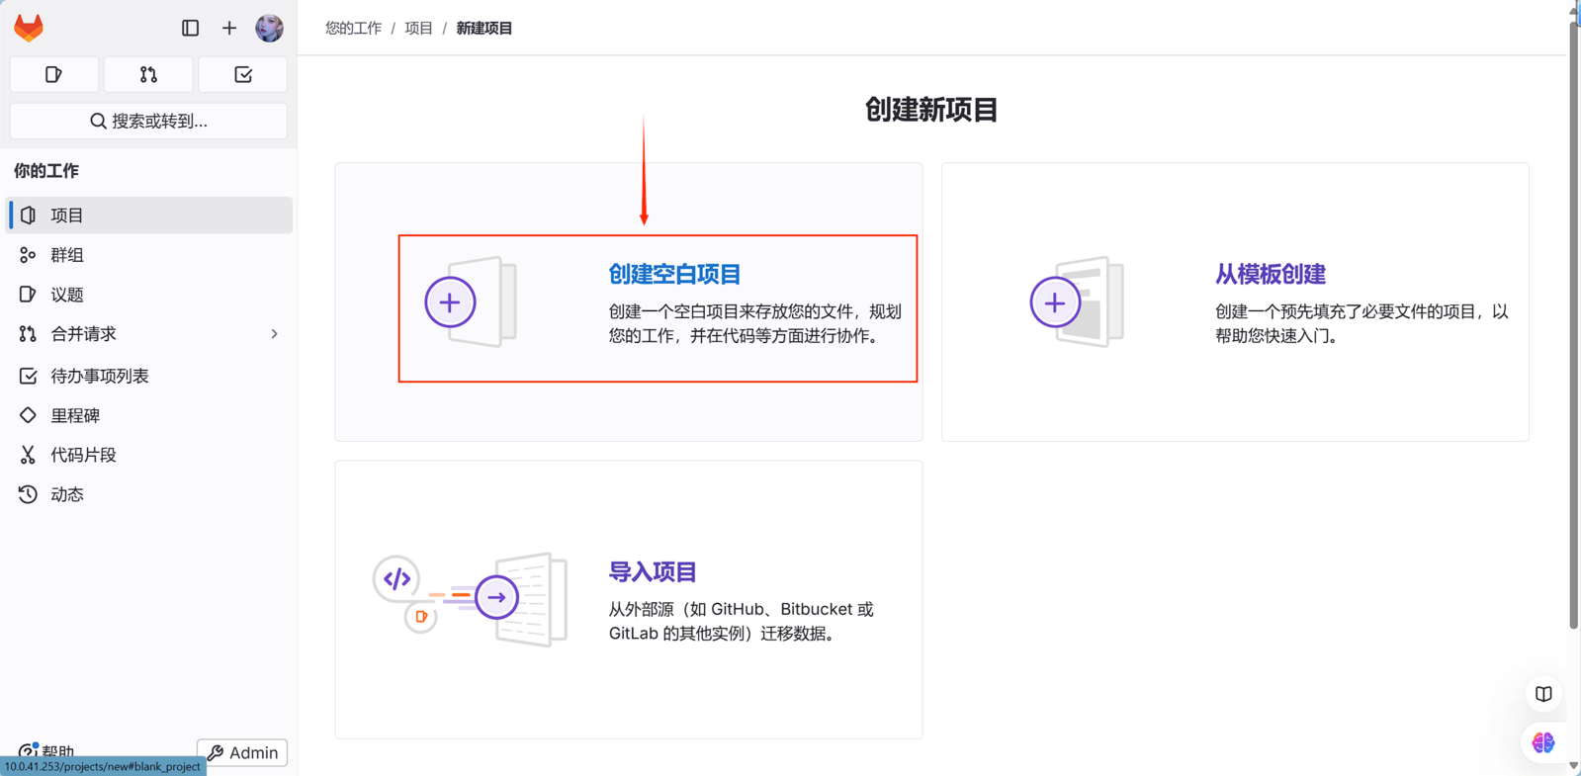Click the 项目 sidebar icon
The height and width of the screenshot is (776, 1581).
click(x=28, y=215)
